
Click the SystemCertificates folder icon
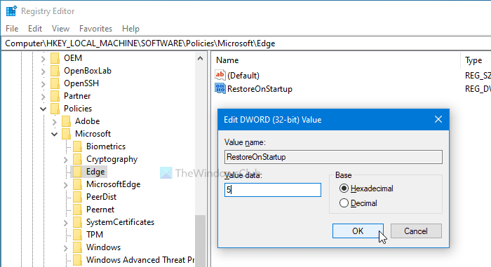coord(78,222)
